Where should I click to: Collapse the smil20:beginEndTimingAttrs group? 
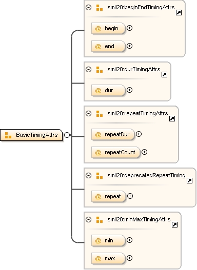tap(88, 7)
